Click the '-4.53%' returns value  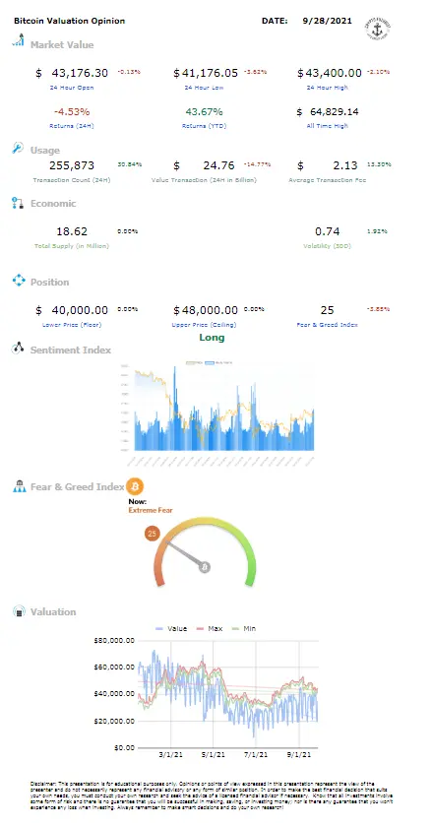coord(72,111)
